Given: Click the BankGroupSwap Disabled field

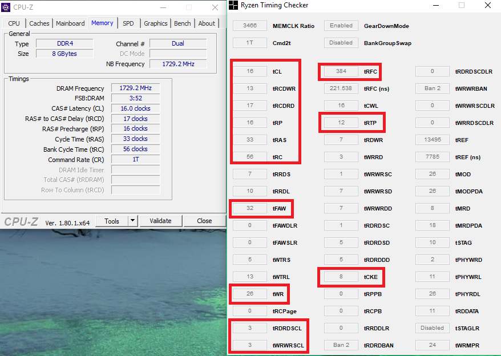Looking at the screenshot, I should pos(341,43).
